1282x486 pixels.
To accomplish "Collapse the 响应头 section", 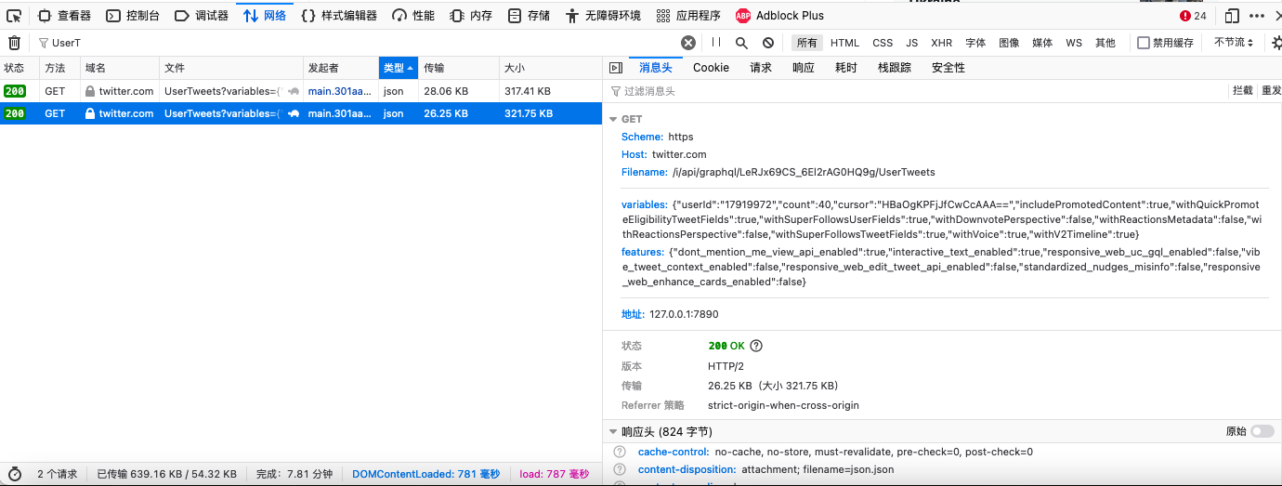I will tap(613, 432).
